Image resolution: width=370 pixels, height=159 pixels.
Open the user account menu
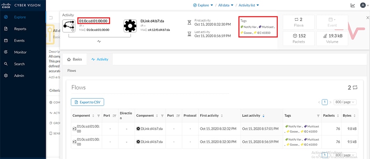(364, 5)
